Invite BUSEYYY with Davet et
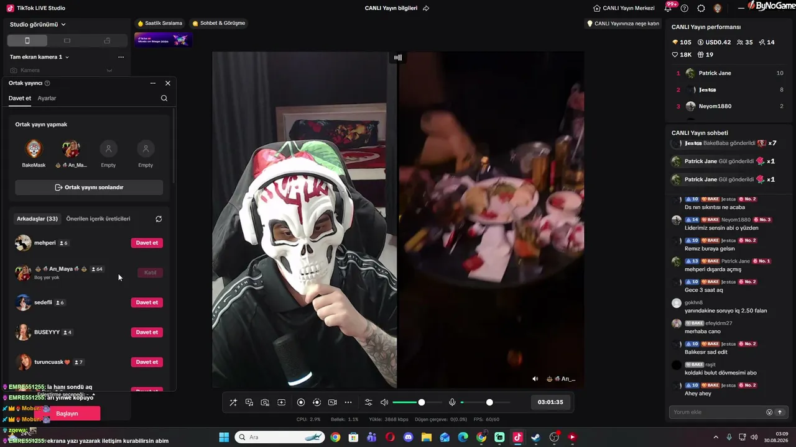The image size is (796, 447). coord(147,332)
